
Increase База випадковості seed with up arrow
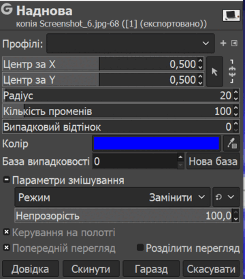click(180, 157)
